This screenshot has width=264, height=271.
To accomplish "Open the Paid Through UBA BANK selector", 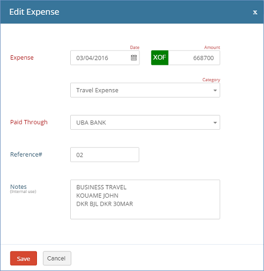I will (145, 122).
